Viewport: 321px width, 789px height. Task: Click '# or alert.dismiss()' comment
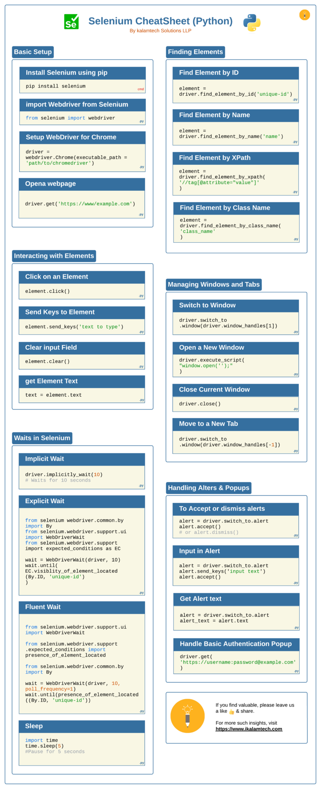tap(209, 533)
